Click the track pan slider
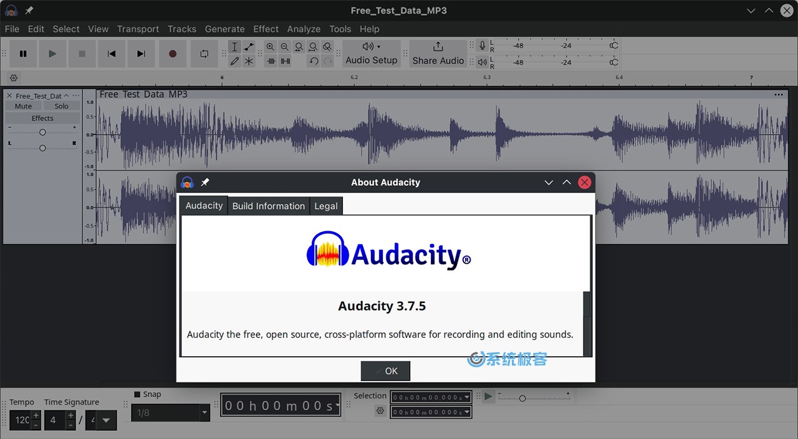 pyautogui.click(x=42, y=148)
